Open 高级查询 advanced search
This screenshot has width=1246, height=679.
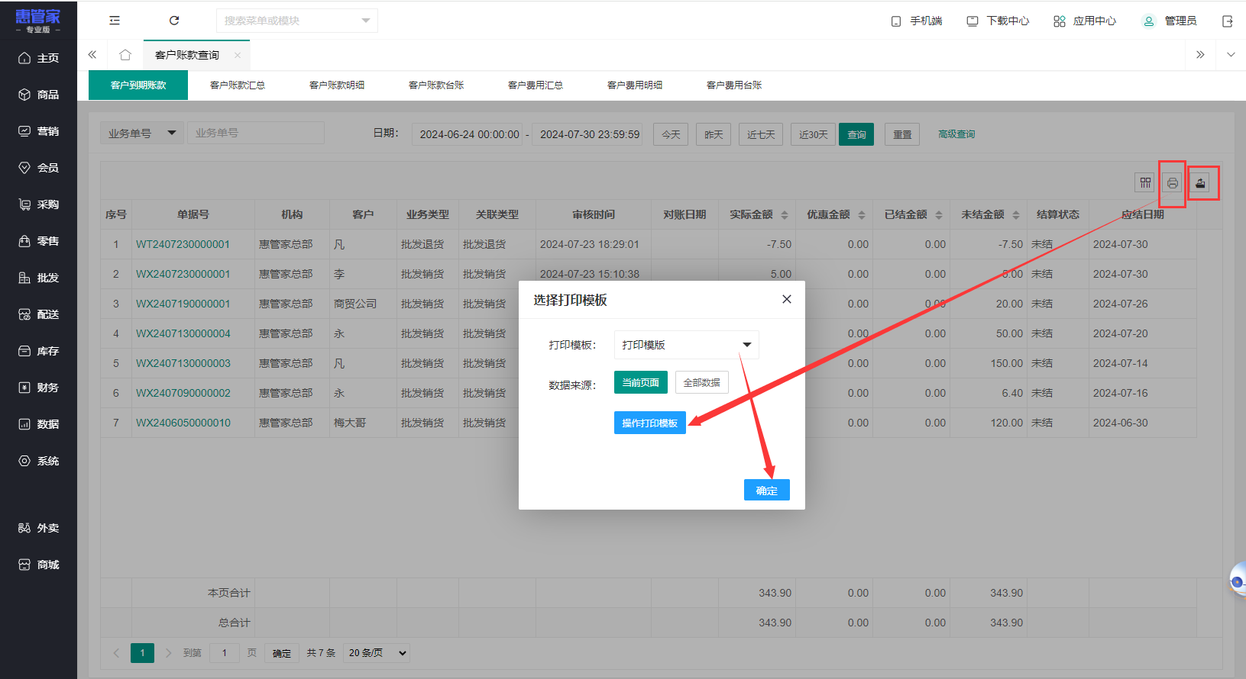(956, 134)
